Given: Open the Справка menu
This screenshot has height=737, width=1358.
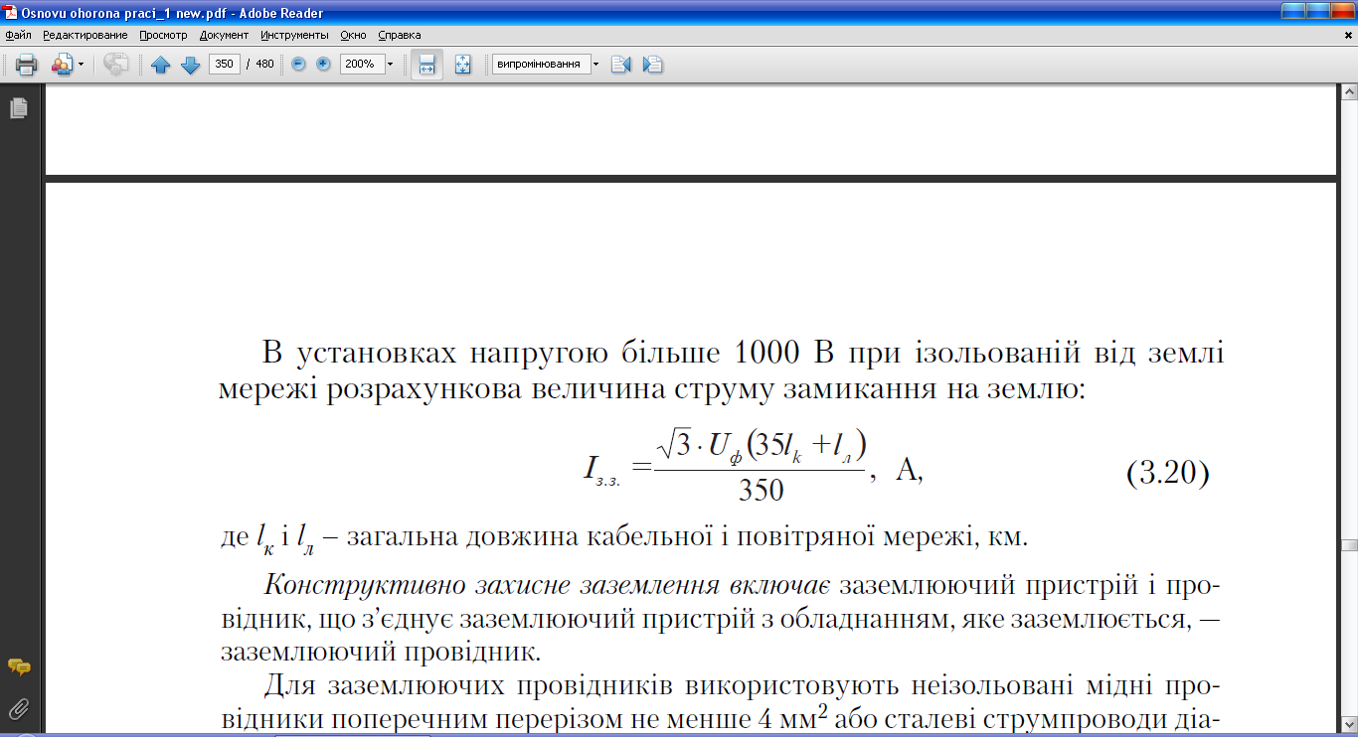Looking at the screenshot, I should (x=400, y=35).
